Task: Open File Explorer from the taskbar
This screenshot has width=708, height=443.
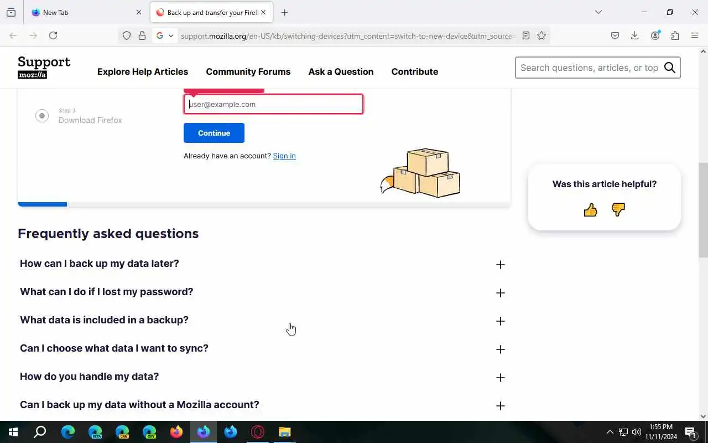Action: click(x=284, y=432)
